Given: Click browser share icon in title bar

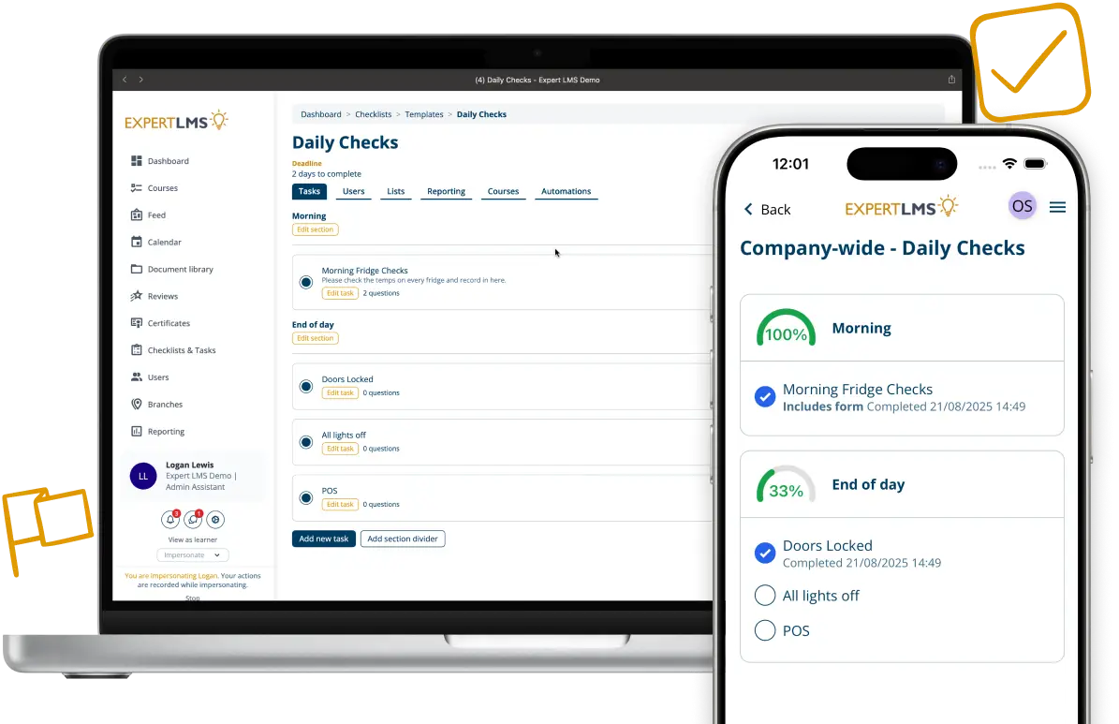Looking at the screenshot, I should point(952,80).
